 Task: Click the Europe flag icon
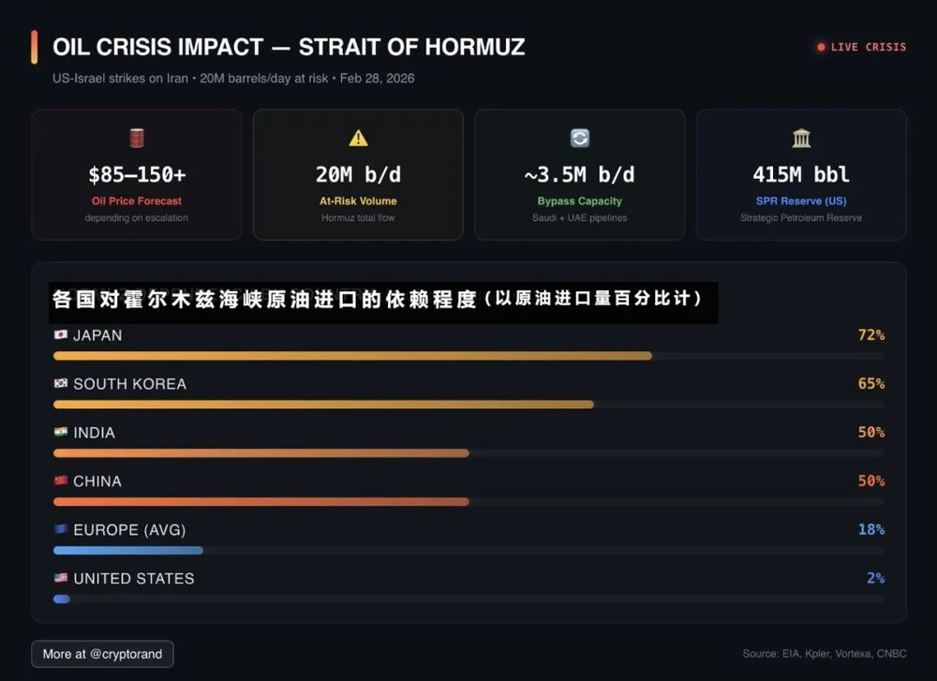(x=61, y=530)
